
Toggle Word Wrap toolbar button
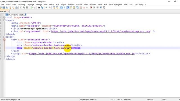(61, 8)
